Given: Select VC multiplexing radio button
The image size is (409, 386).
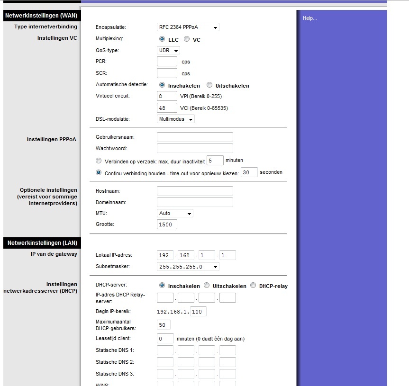Looking at the screenshot, I should coord(187,39).
